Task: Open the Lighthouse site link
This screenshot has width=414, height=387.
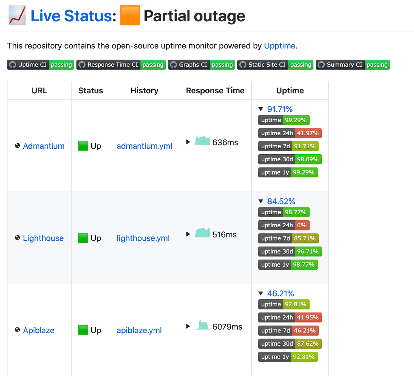Action: pyautogui.click(x=43, y=238)
